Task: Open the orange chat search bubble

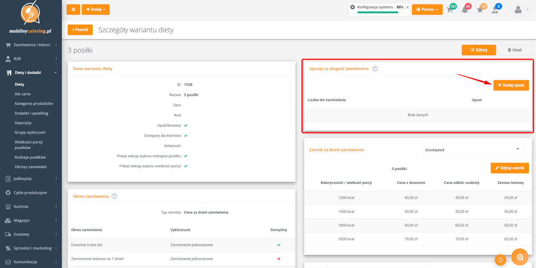Action: pos(520,257)
